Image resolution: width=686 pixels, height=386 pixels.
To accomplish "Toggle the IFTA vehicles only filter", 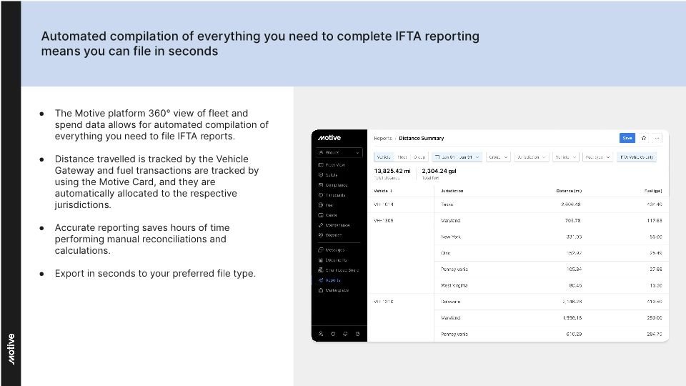I will [x=637, y=157].
